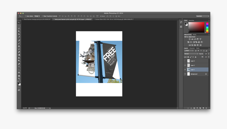Viewport: 227px width, 129px height.
Task: Open the Essentials workspace dropdown
Action: pos(203,16)
